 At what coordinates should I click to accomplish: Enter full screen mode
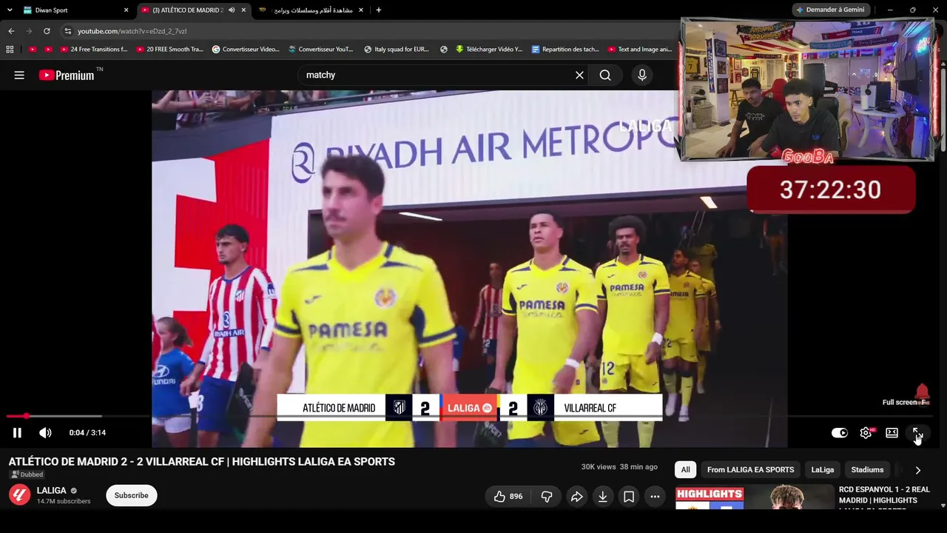(x=917, y=433)
